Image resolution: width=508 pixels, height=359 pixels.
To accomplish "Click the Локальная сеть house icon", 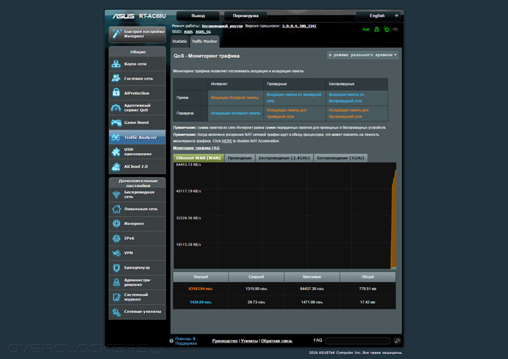I will 116,209.
